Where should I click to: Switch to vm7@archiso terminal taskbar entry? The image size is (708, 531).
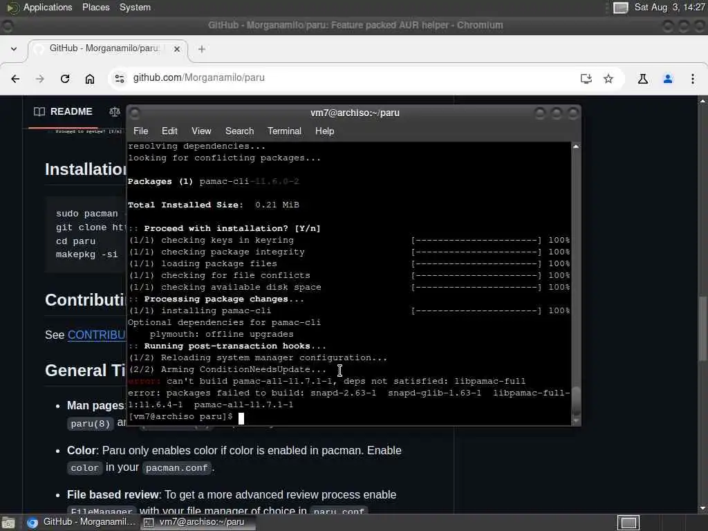coord(198,522)
